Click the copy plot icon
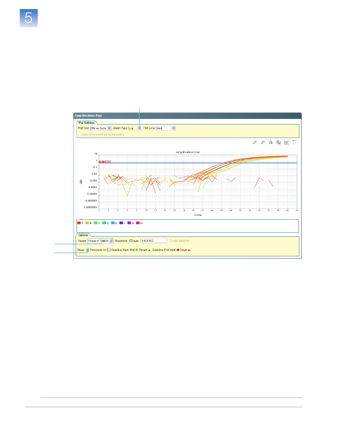This screenshot has width=337, height=436. click(279, 142)
